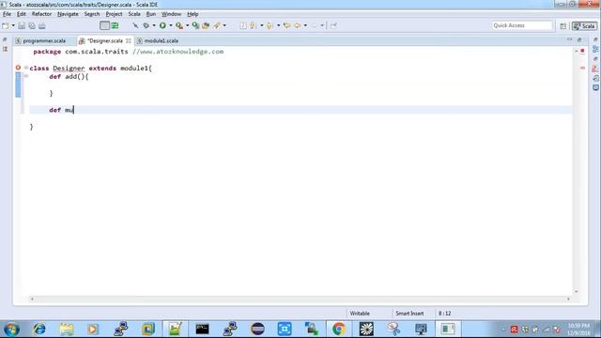The width and height of the screenshot is (601, 338).
Task: Click the Run External Tools icon
Action: click(x=179, y=25)
